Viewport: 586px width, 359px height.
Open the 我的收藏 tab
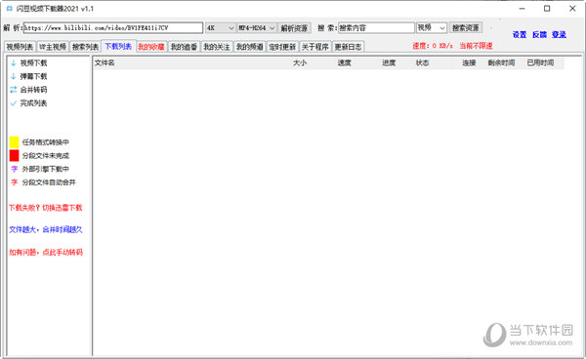coord(151,47)
